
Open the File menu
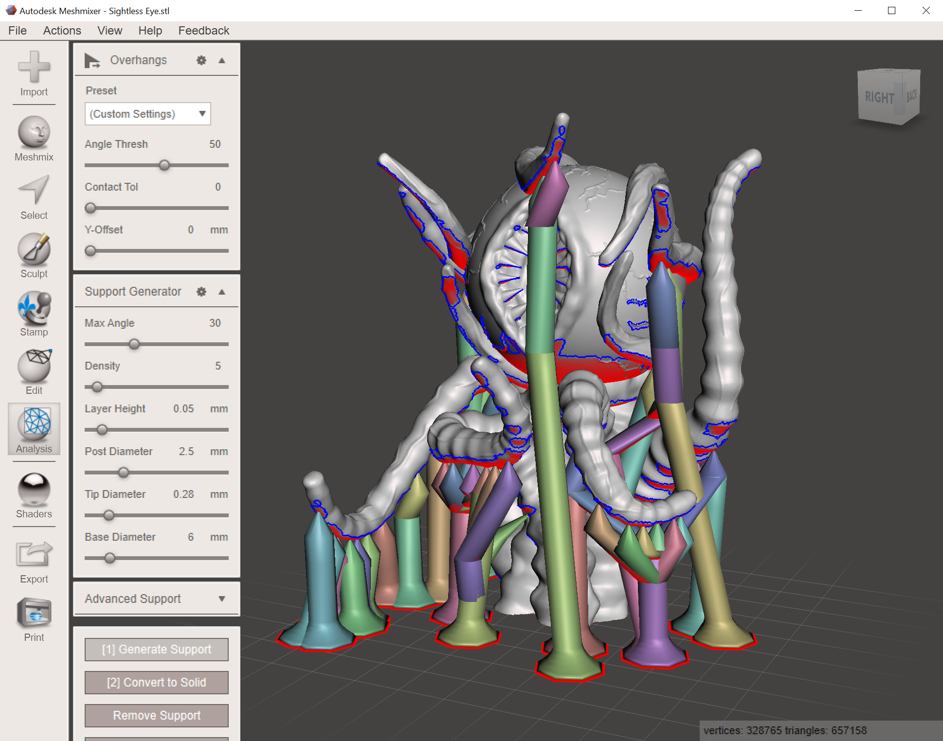pyautogui.click(x=18, y=31)
